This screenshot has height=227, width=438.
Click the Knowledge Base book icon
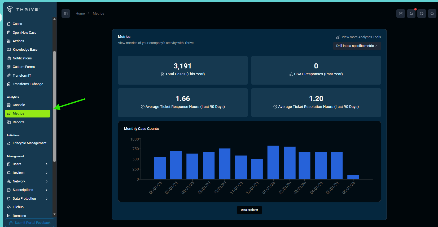(9, 50)
